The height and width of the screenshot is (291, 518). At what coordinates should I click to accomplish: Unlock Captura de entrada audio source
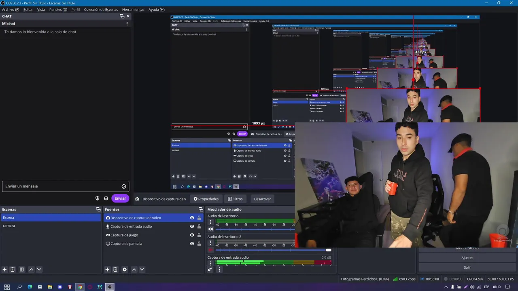(x=199, y=226)
